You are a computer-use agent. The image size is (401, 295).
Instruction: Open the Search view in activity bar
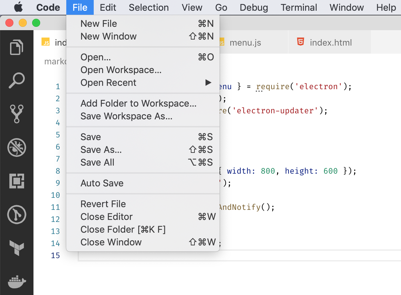pos(17,80)
